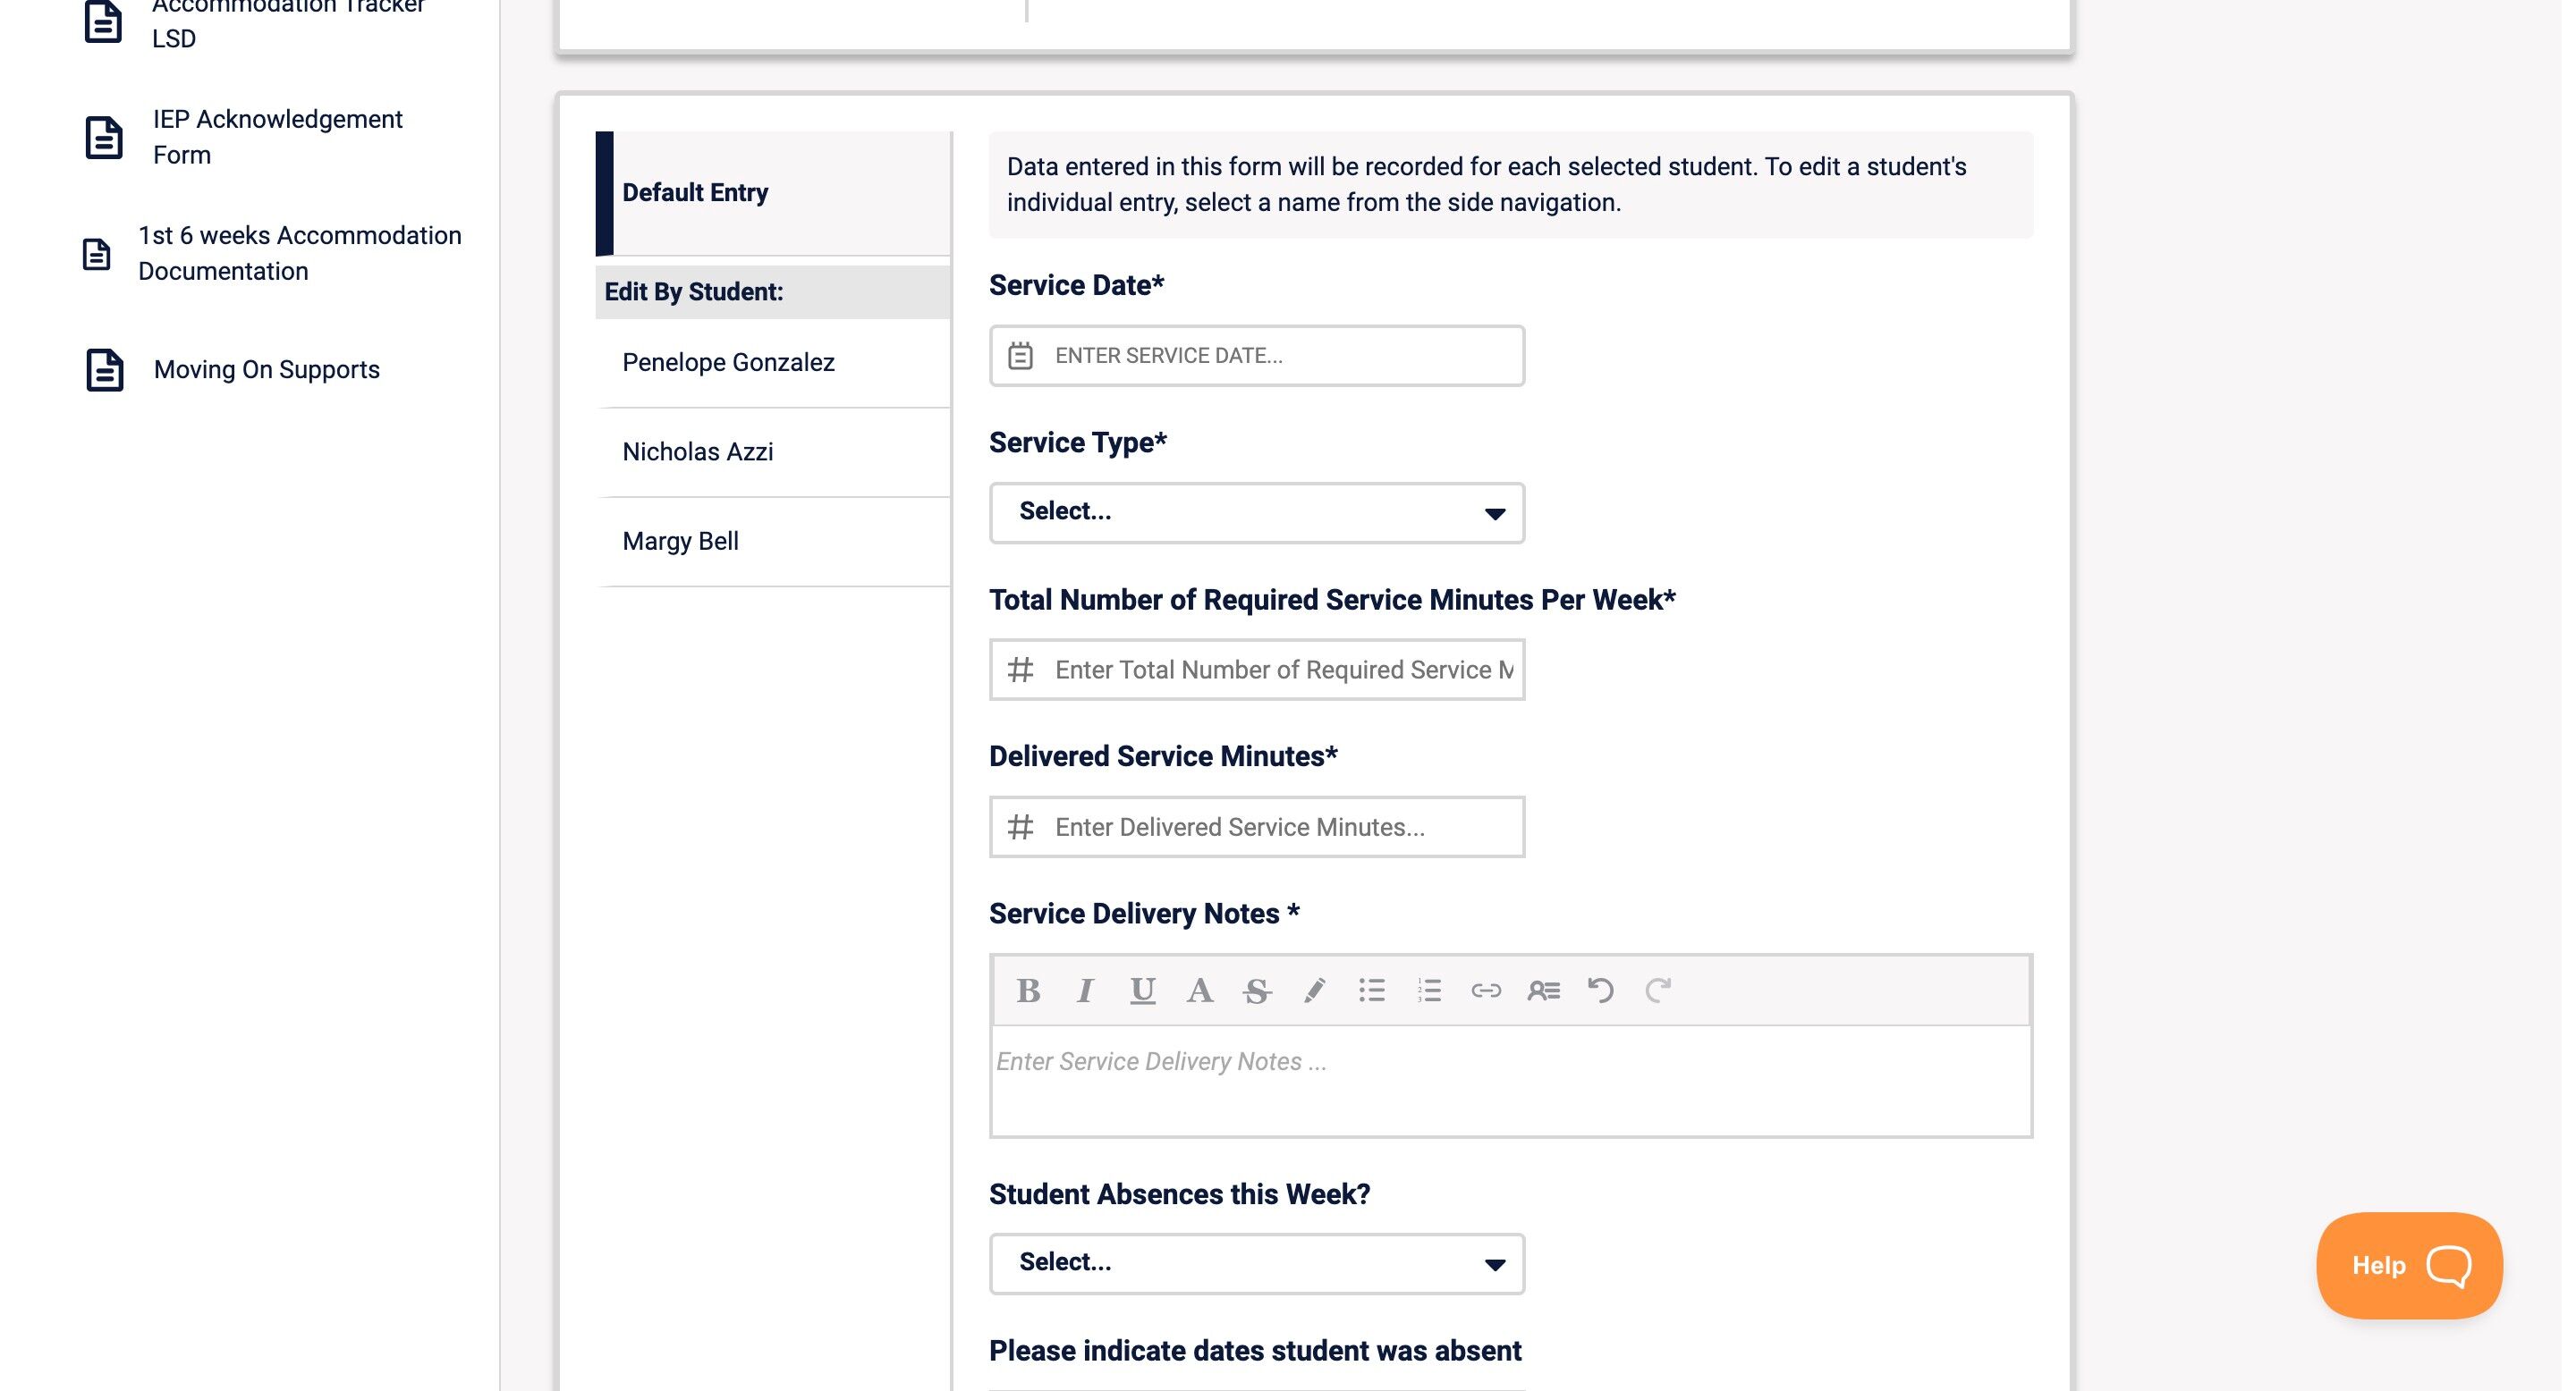
Task: Select Nicholas Azzi from student list
Action: click(698, 451)
